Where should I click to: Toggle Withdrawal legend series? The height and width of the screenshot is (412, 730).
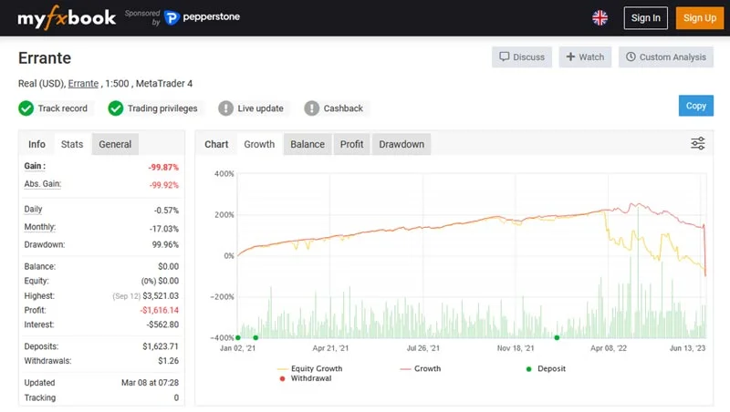pyautogui.click(x=306, y=378)
